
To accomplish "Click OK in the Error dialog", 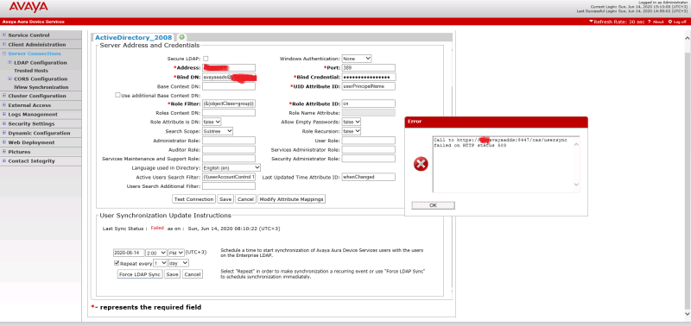I will pos(433,205).
